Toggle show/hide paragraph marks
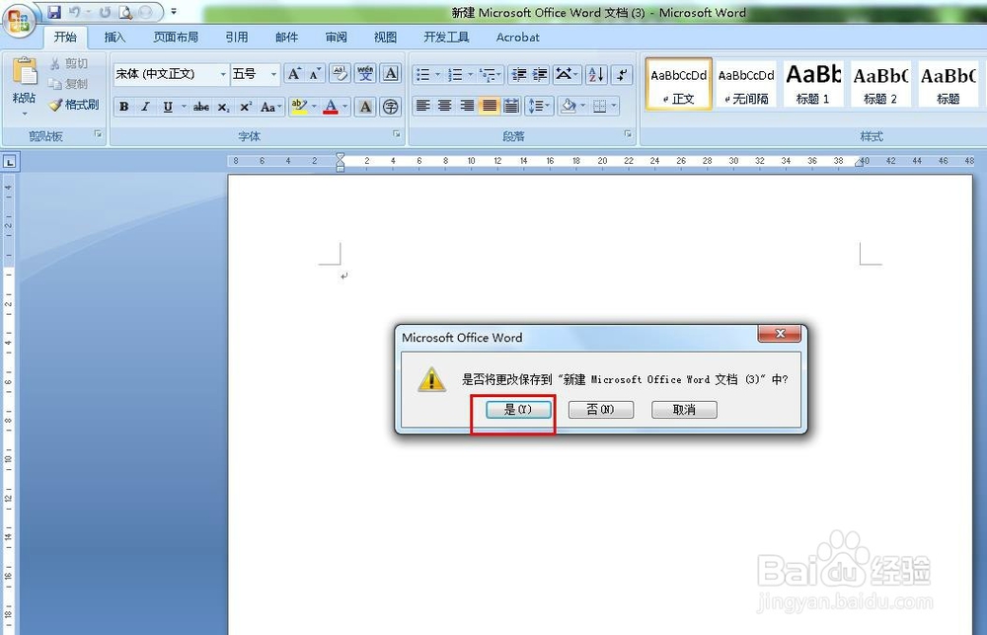This screenshot has height=635, width=987. tap(622, 75)
